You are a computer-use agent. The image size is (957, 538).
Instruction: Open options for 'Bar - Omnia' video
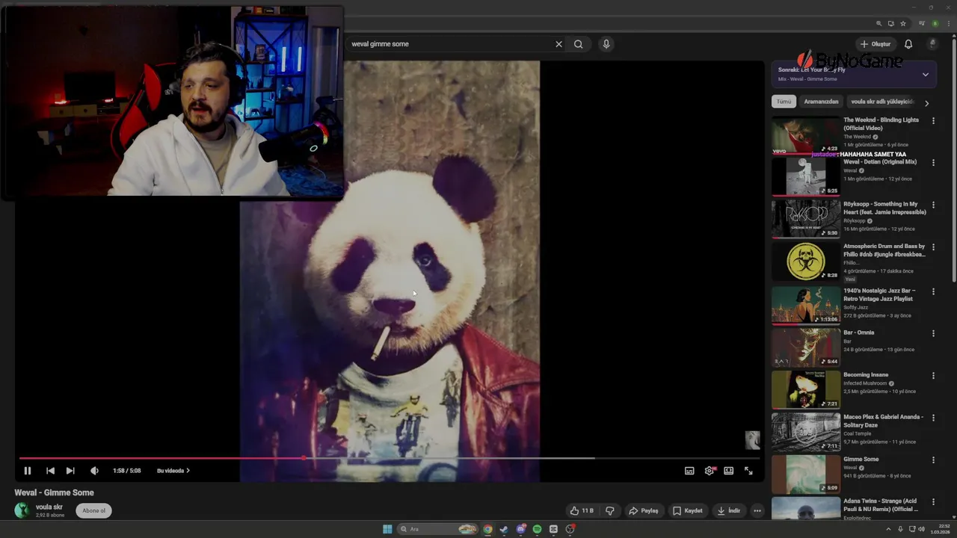pos(933,333)
